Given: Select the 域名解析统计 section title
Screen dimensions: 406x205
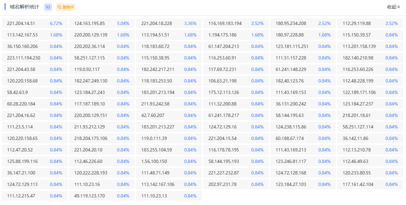Looking at the screenshot, I should click(x=24, y=7).
